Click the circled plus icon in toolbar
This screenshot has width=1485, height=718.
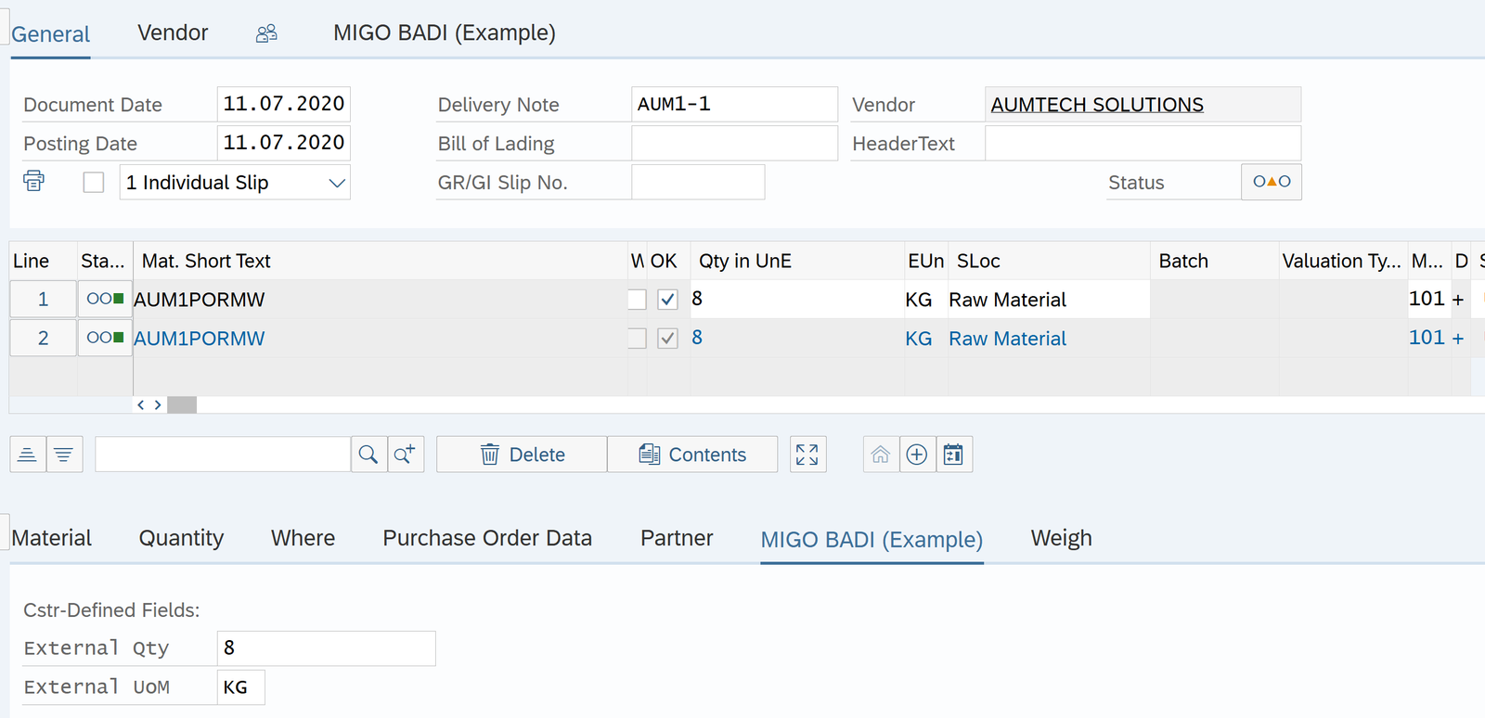coord(917,455)
